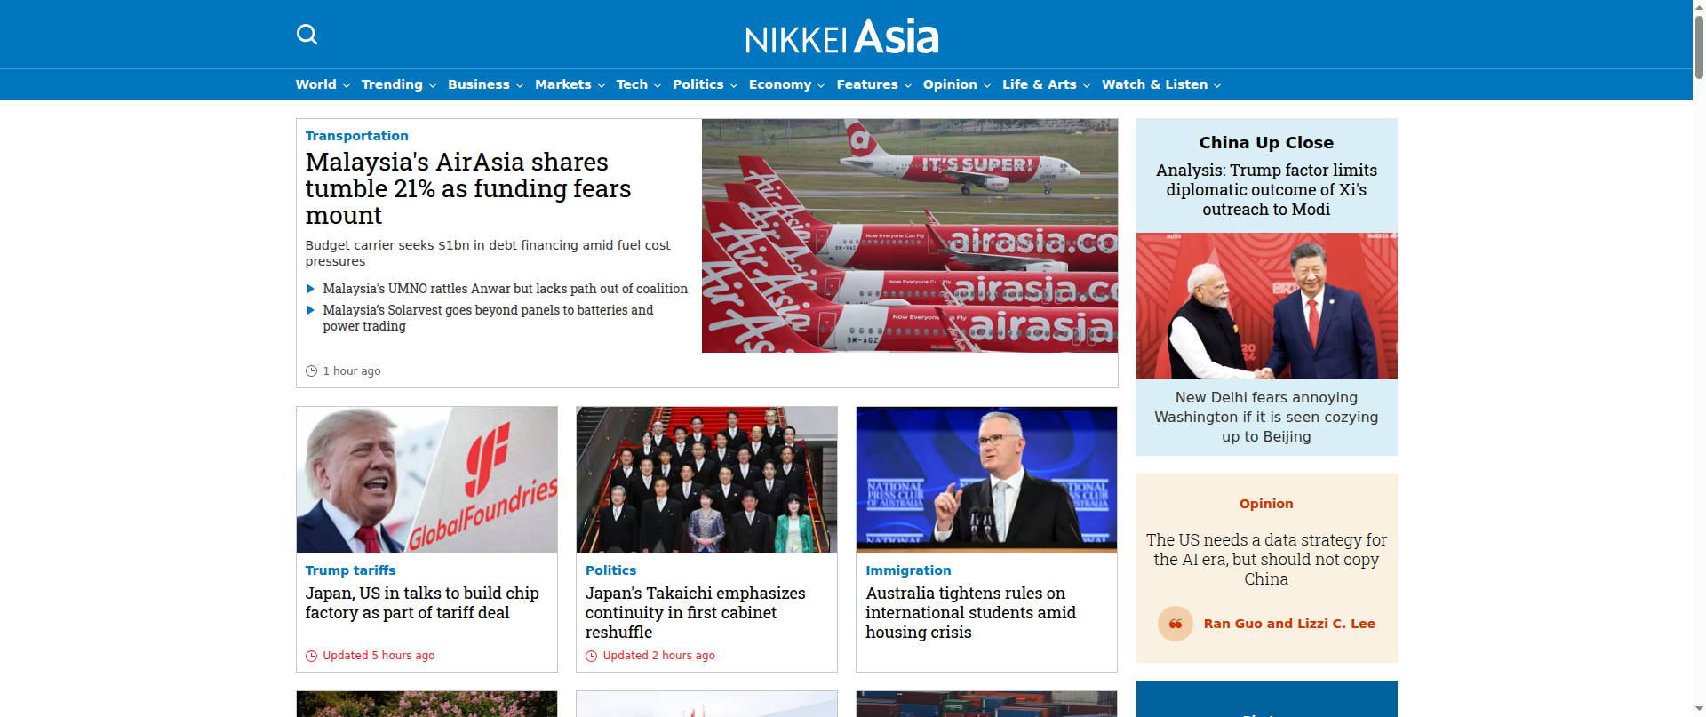Screen dimensions: 1706x717
Task: Select the Opinion menu item
Action: [950, 84]
